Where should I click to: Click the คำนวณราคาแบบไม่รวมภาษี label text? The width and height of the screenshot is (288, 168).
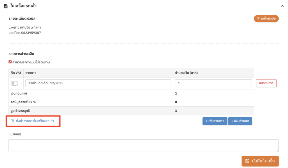(31, 62)
